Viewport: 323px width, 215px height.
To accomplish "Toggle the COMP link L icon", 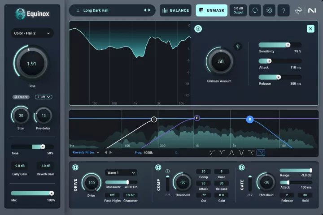I will 167,171.
